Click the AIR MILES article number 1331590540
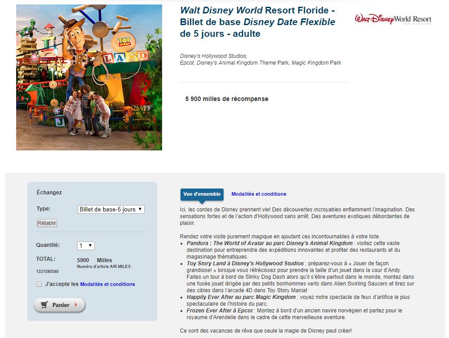 click(x=48, y=272)
